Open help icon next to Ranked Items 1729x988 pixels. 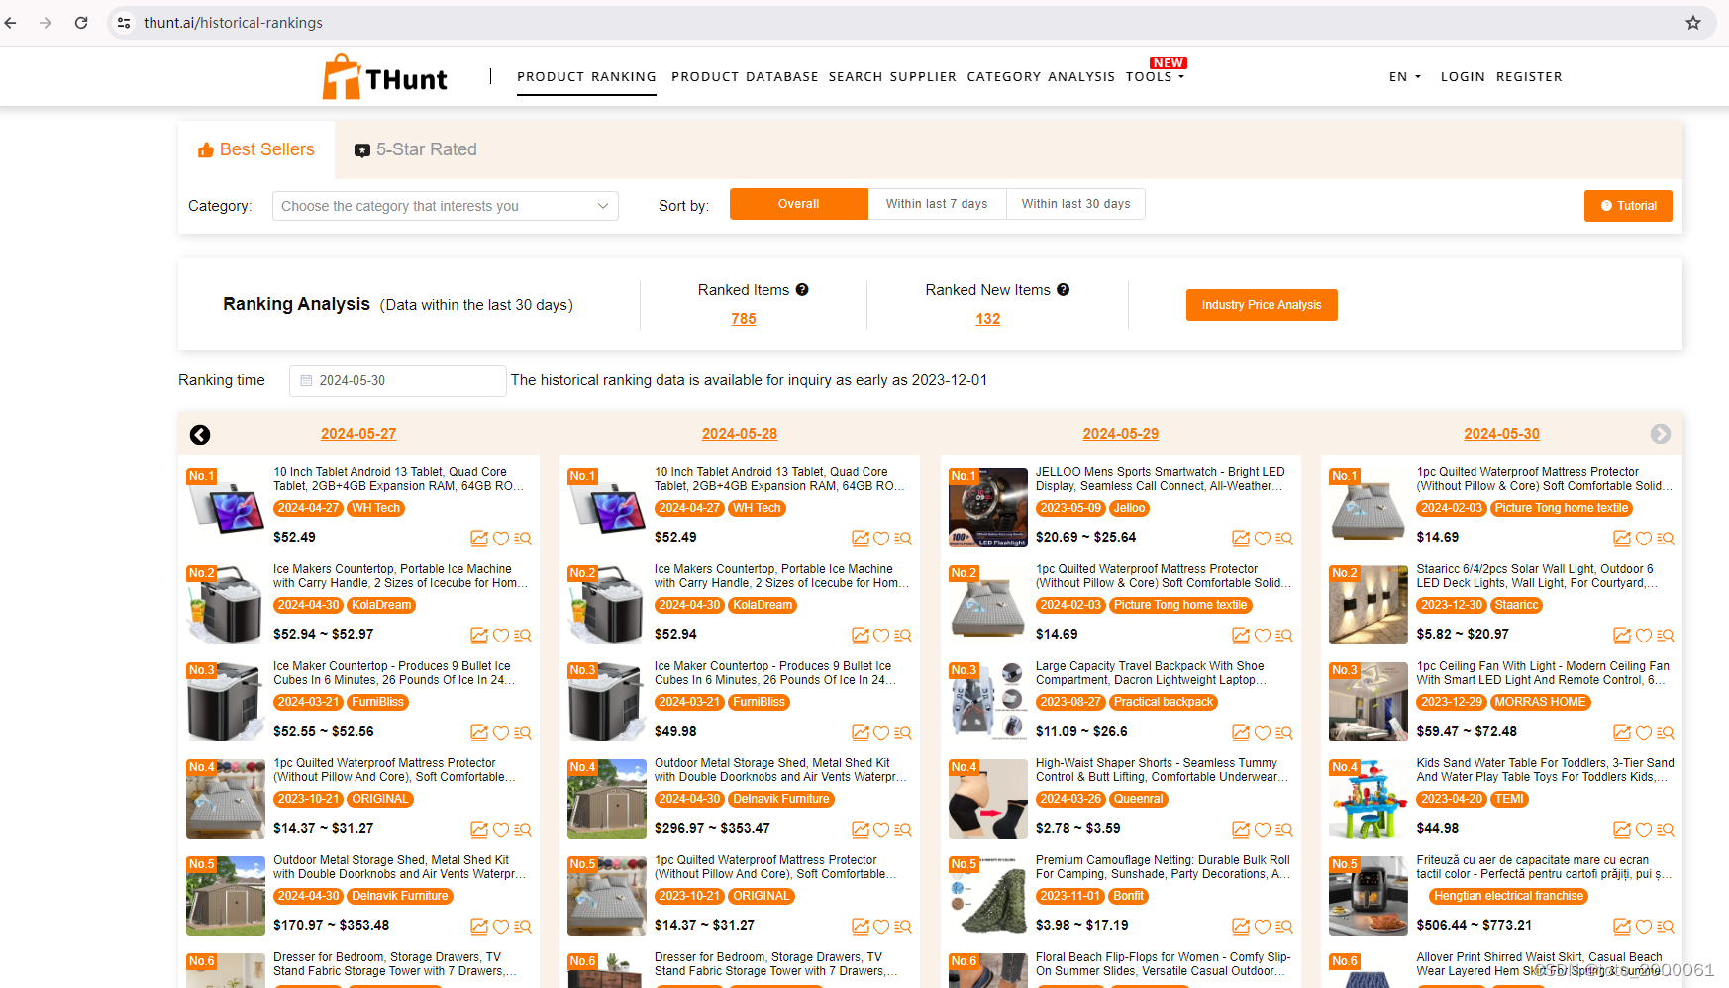[x=802, y=290]
